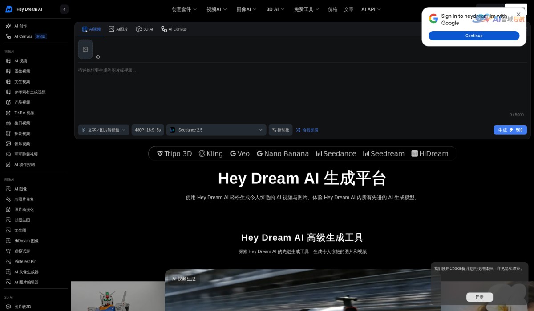
Task: Click the Nano Banana model chip
Action: click(283, 154)
